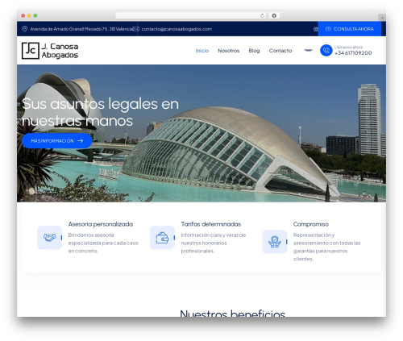Click the shield icon for Compromiso

(275, 242)
